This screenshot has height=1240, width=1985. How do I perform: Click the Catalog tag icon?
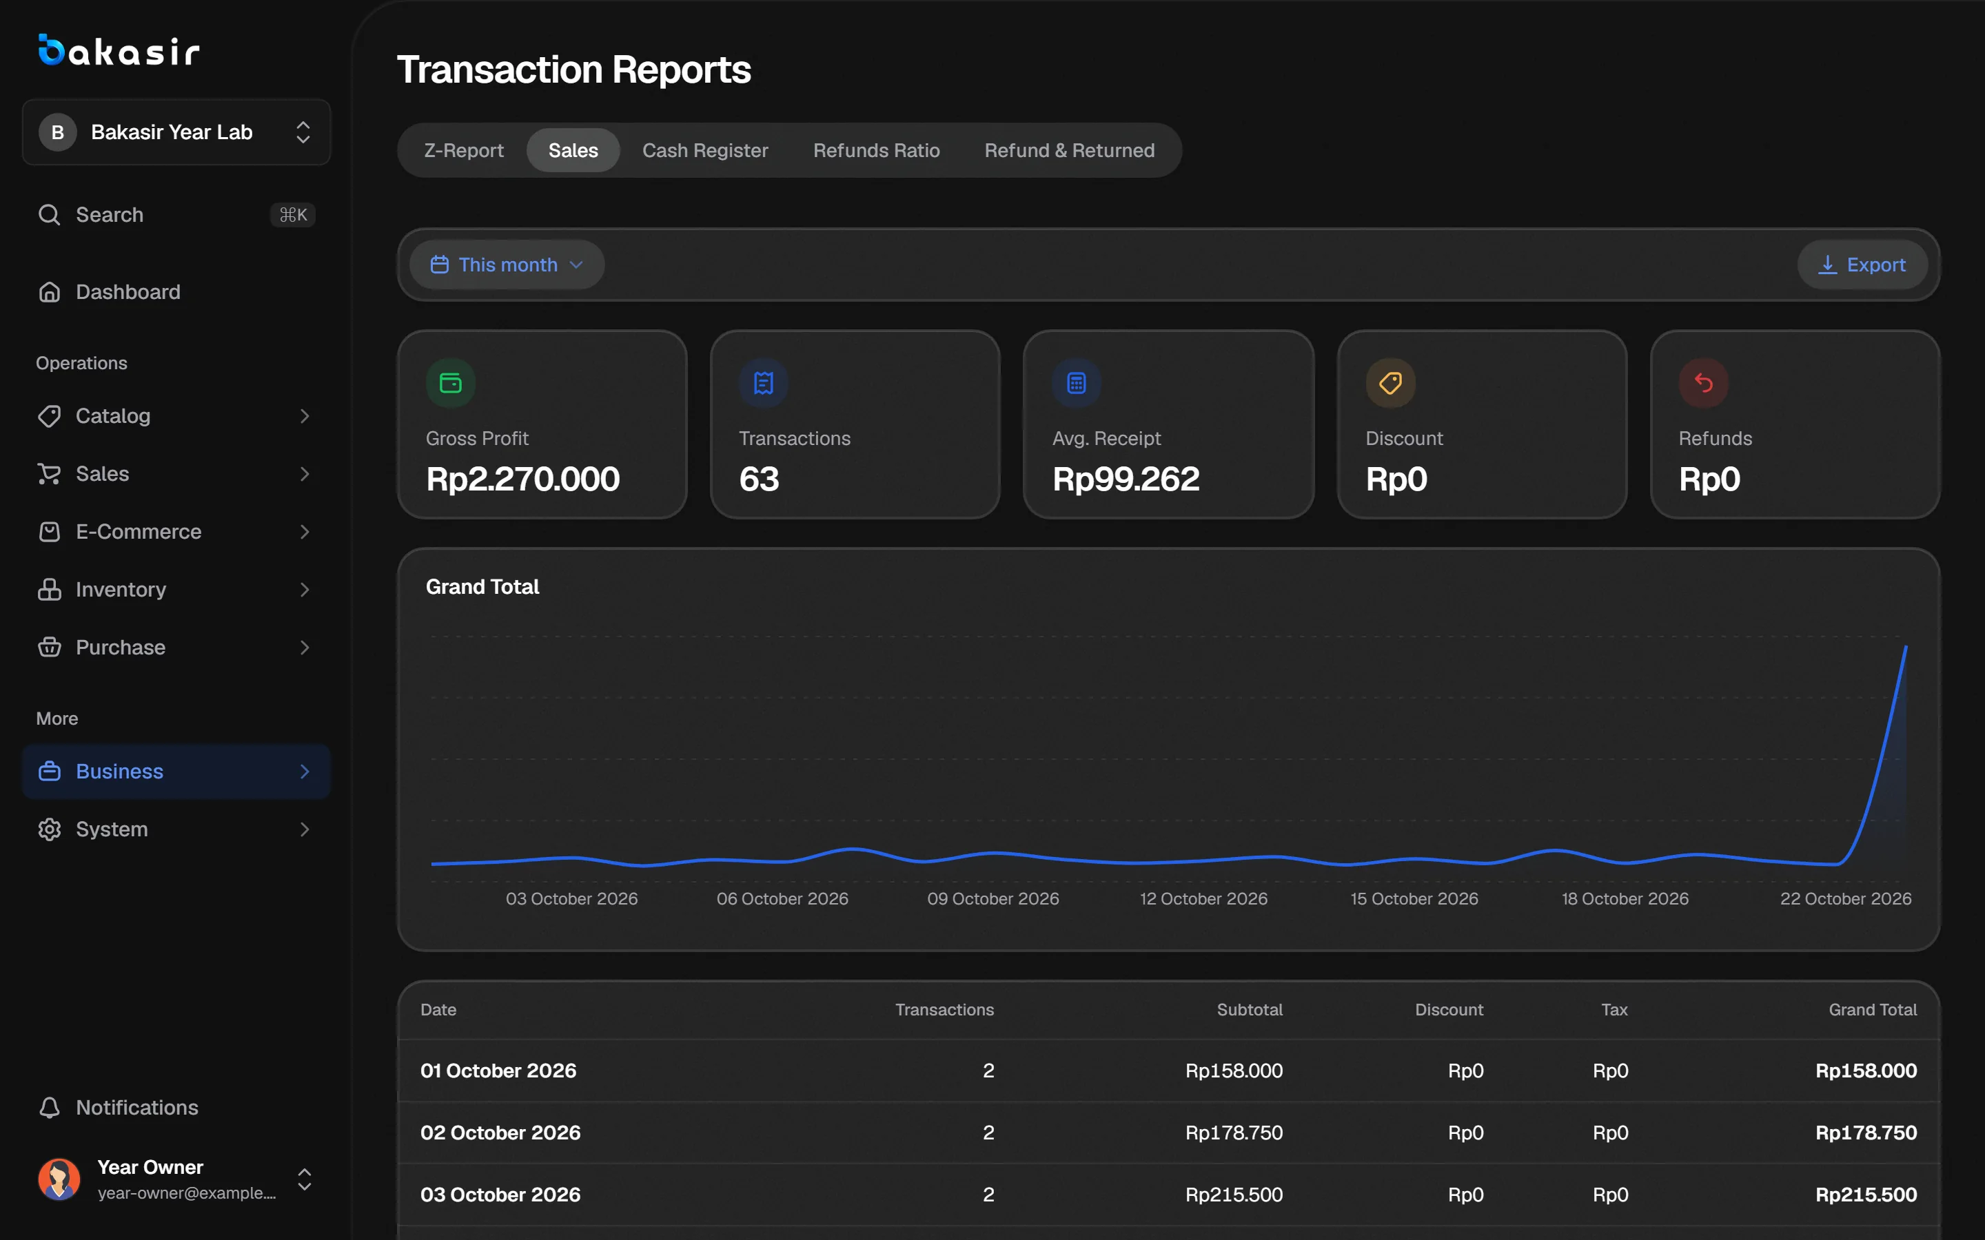[49, 416]
